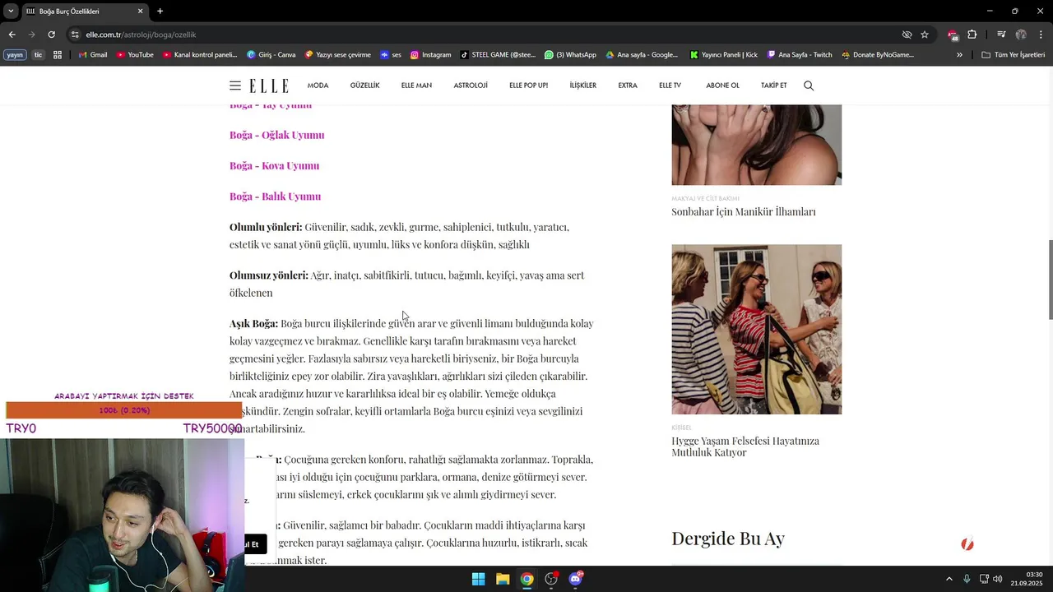The image size is (1053, 592).
Task: Open ASTROLOJİ menu item
Action: pos(471,86)
